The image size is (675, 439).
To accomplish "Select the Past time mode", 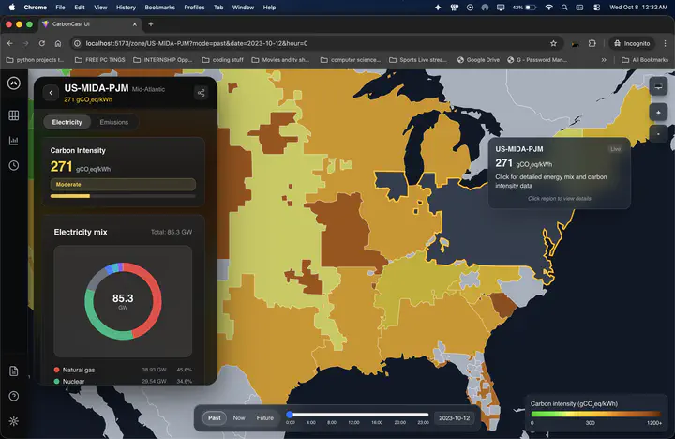I will (215, 417).
